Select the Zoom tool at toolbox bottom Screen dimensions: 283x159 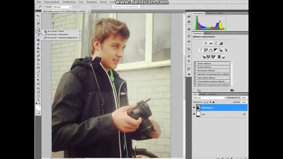[38, 100]
